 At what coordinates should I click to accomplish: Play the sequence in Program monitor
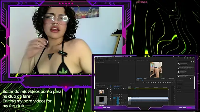tap(156, 82)
